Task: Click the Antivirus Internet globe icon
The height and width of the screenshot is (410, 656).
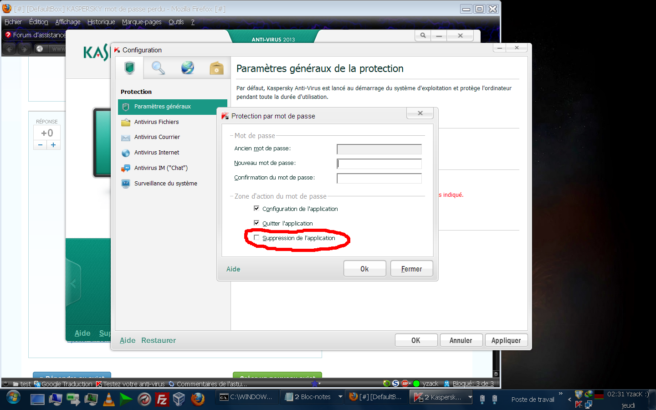Action: tap(126, 153)
